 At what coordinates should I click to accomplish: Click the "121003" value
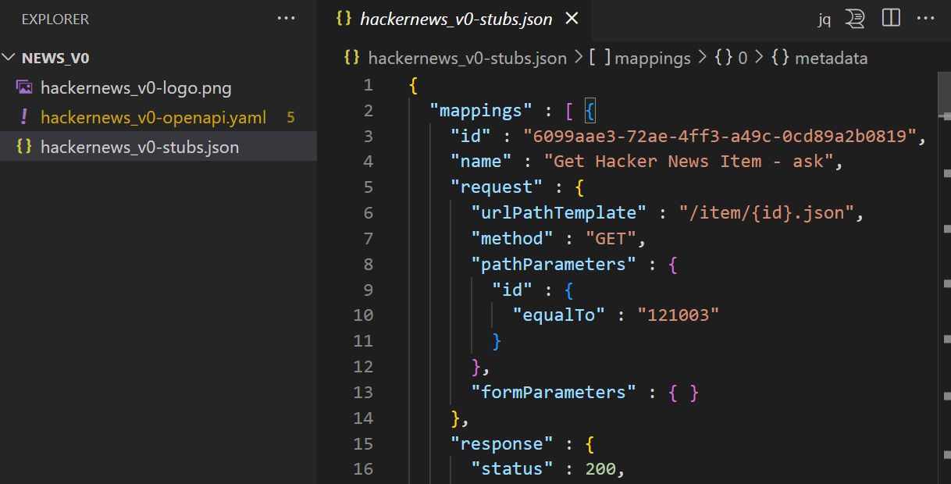(x=678, y=315)
